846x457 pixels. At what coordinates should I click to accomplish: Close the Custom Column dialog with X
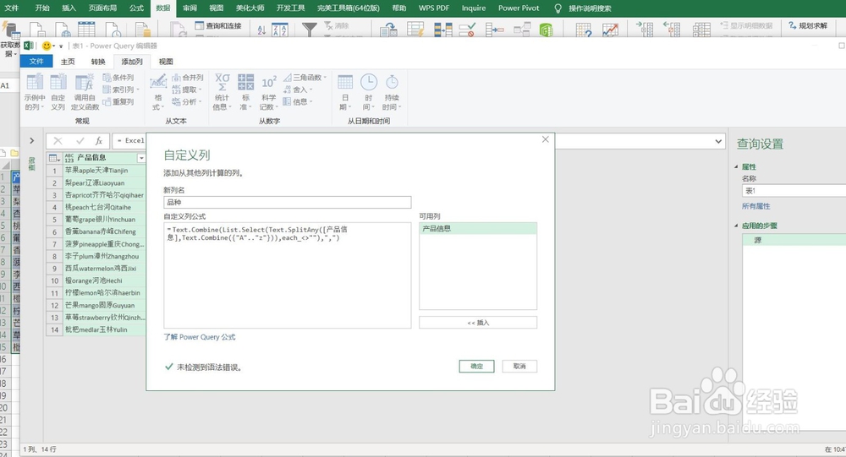pyautogui.click(x=546, y=139)
